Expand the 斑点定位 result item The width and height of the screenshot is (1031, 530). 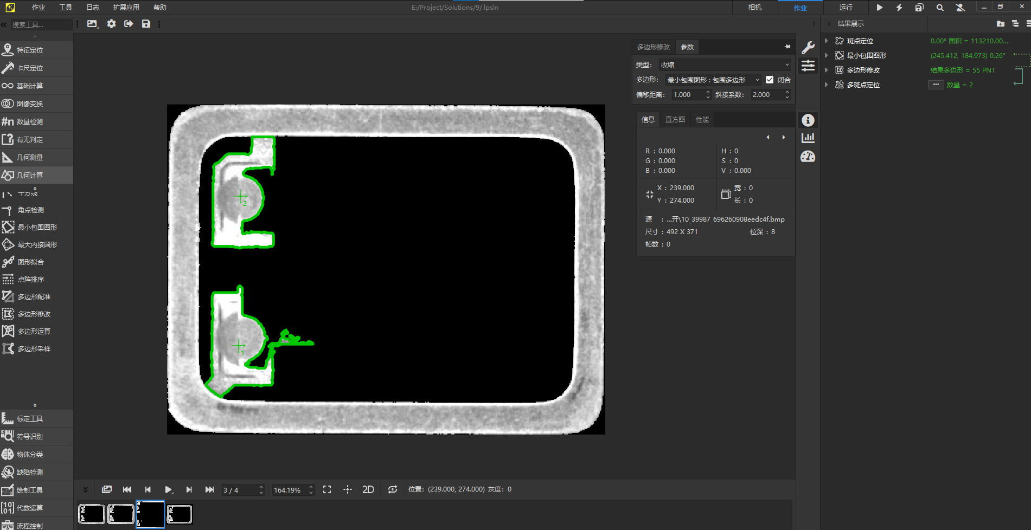point(826,41)
